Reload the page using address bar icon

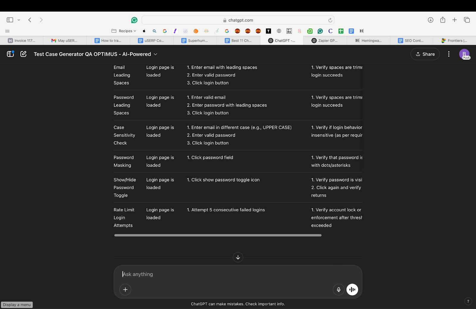pyautogui.click(x=330, y=20)
